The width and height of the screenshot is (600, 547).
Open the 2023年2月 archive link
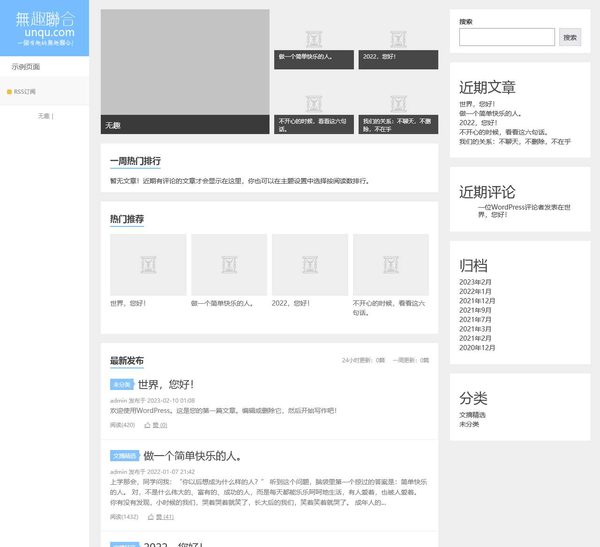coord(475,282)
